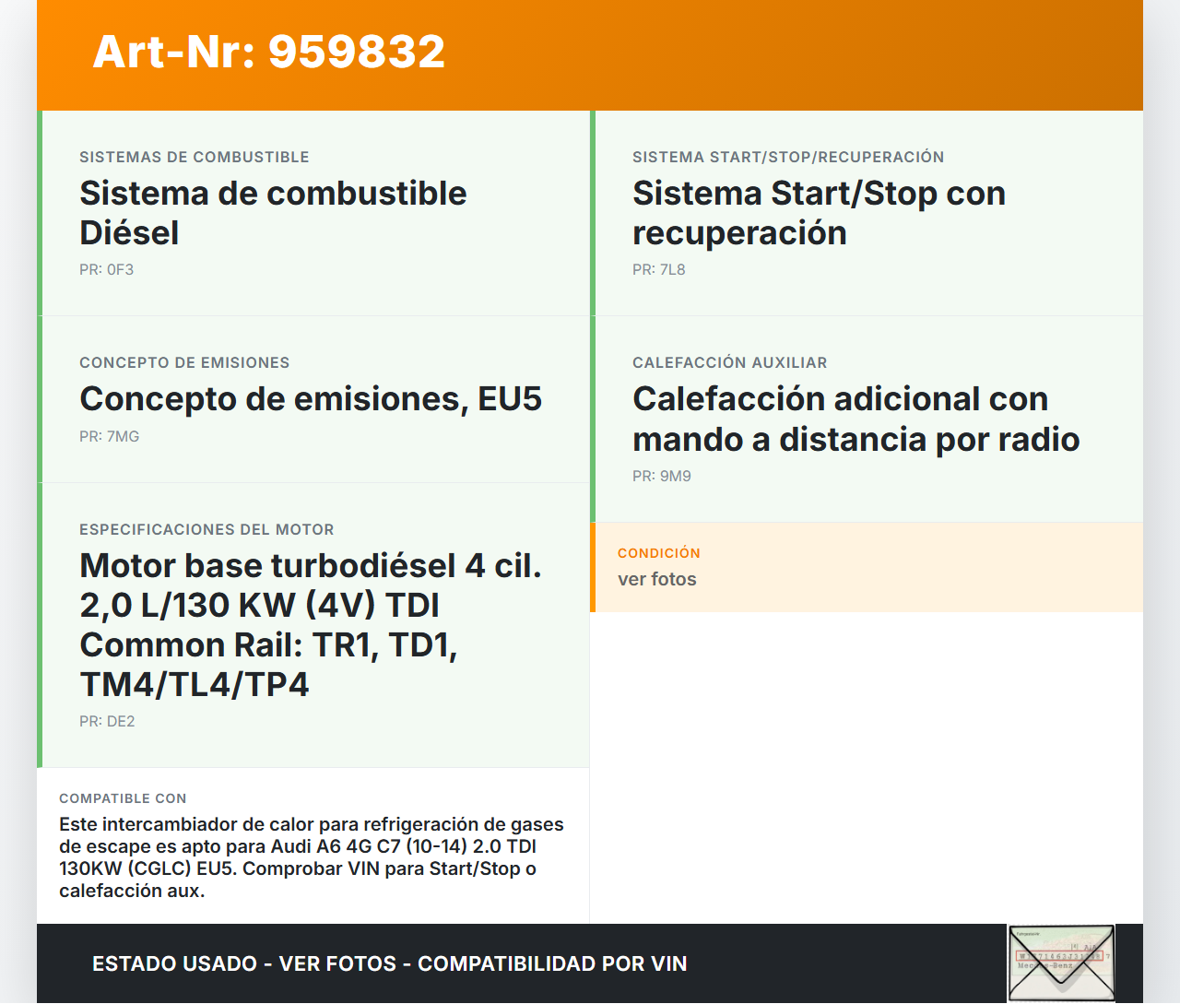Viewport: 1180px width, 1004px height.
Task: Click the ESTADO USADO footer banner text
Action: coord(389,964)
